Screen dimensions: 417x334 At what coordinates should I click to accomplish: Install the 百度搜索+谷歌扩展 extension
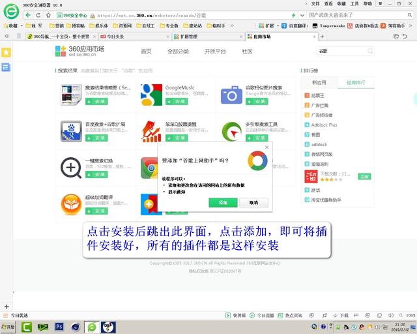[96, 138]
